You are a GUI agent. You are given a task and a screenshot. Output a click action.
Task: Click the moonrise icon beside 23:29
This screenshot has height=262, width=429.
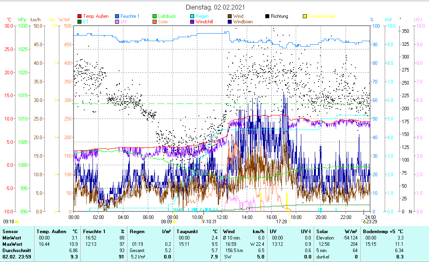pyautogui.click(x=364, y=222)
